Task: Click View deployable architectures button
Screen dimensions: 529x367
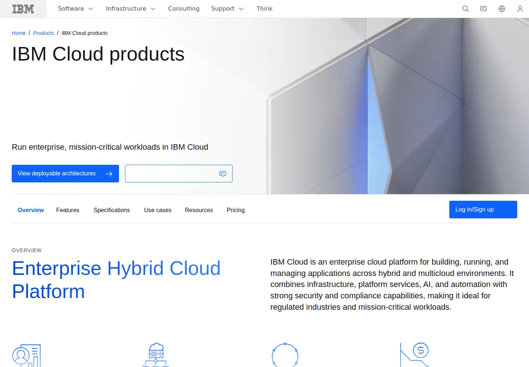Action: (x=65, y=174)
